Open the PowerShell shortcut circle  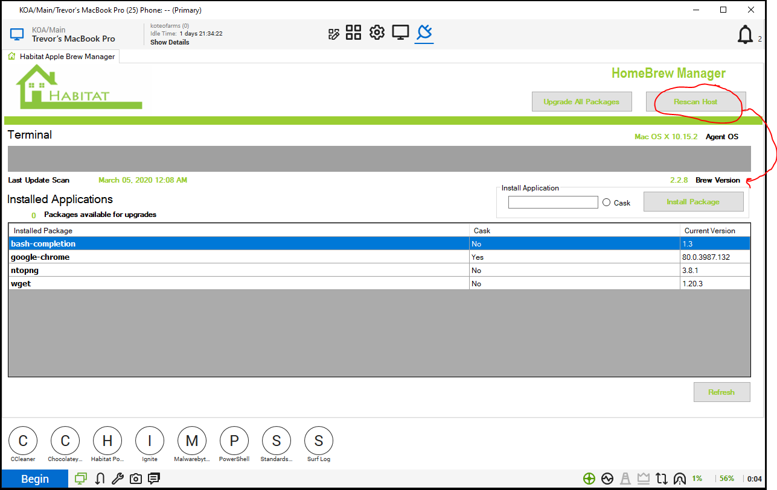234,441
